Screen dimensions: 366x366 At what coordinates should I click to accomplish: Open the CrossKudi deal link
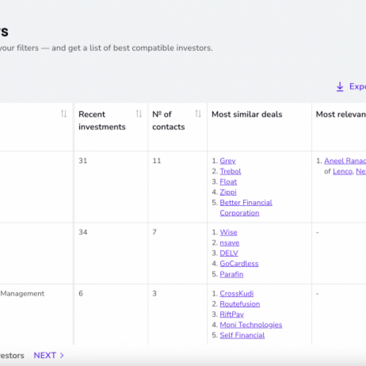pos(237,293)
